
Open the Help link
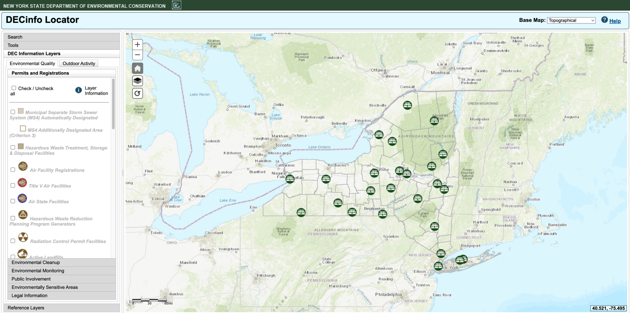pyautogui.click(x=615, y=21)
